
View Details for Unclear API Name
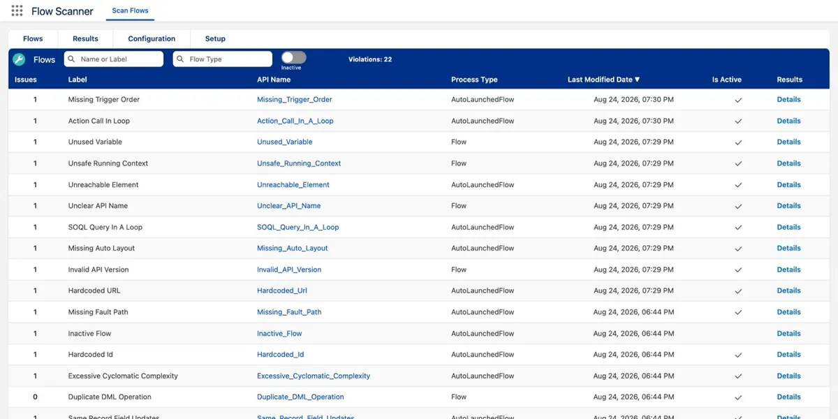tap(789, 206)
